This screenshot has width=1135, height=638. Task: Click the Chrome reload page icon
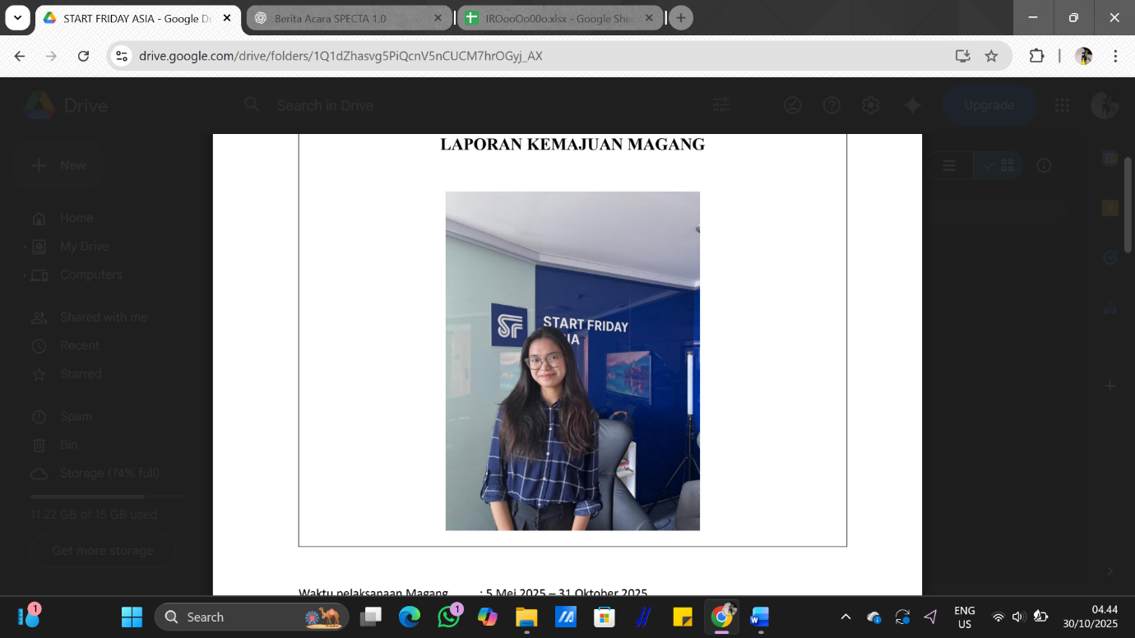[x=83, y=56]
